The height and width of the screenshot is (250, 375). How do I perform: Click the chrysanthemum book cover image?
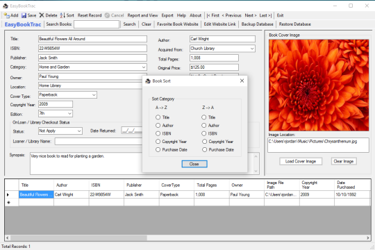[319, 85]
